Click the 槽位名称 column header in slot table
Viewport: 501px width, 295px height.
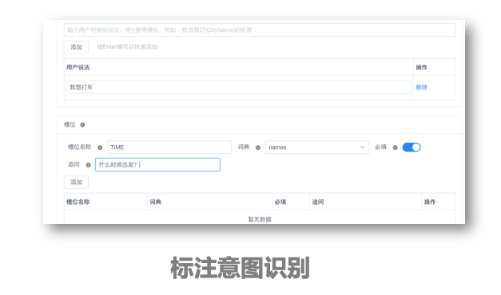point(78,202)
